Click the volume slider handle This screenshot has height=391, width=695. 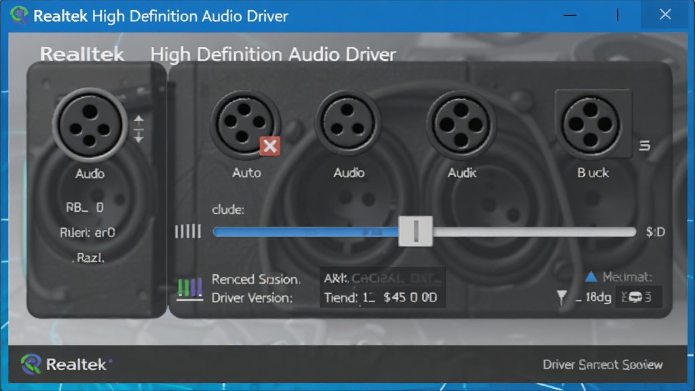pos(416,231)
